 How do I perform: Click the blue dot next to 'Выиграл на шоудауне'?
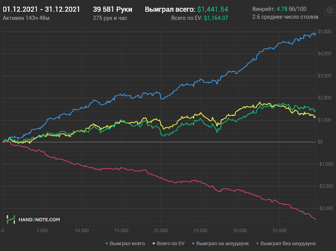point(193,243)
